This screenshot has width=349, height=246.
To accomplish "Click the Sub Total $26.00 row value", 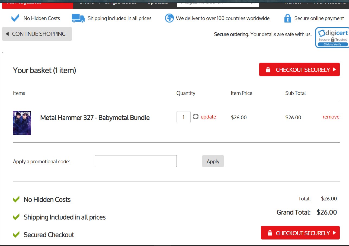I will [x=293, y=117].
